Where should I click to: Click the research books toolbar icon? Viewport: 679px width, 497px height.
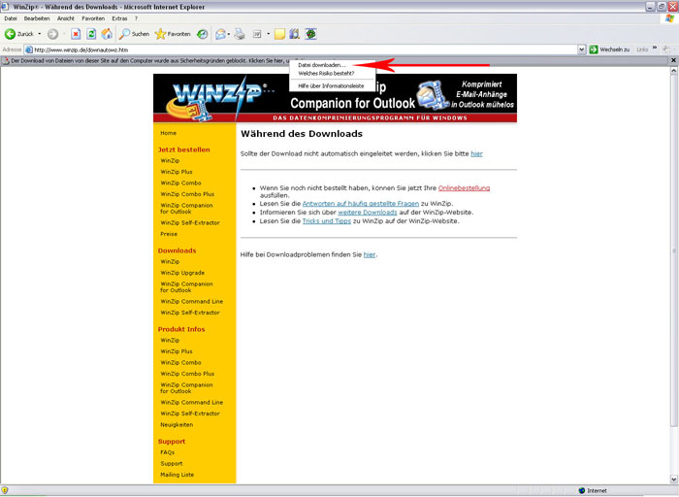click(295, 34)
